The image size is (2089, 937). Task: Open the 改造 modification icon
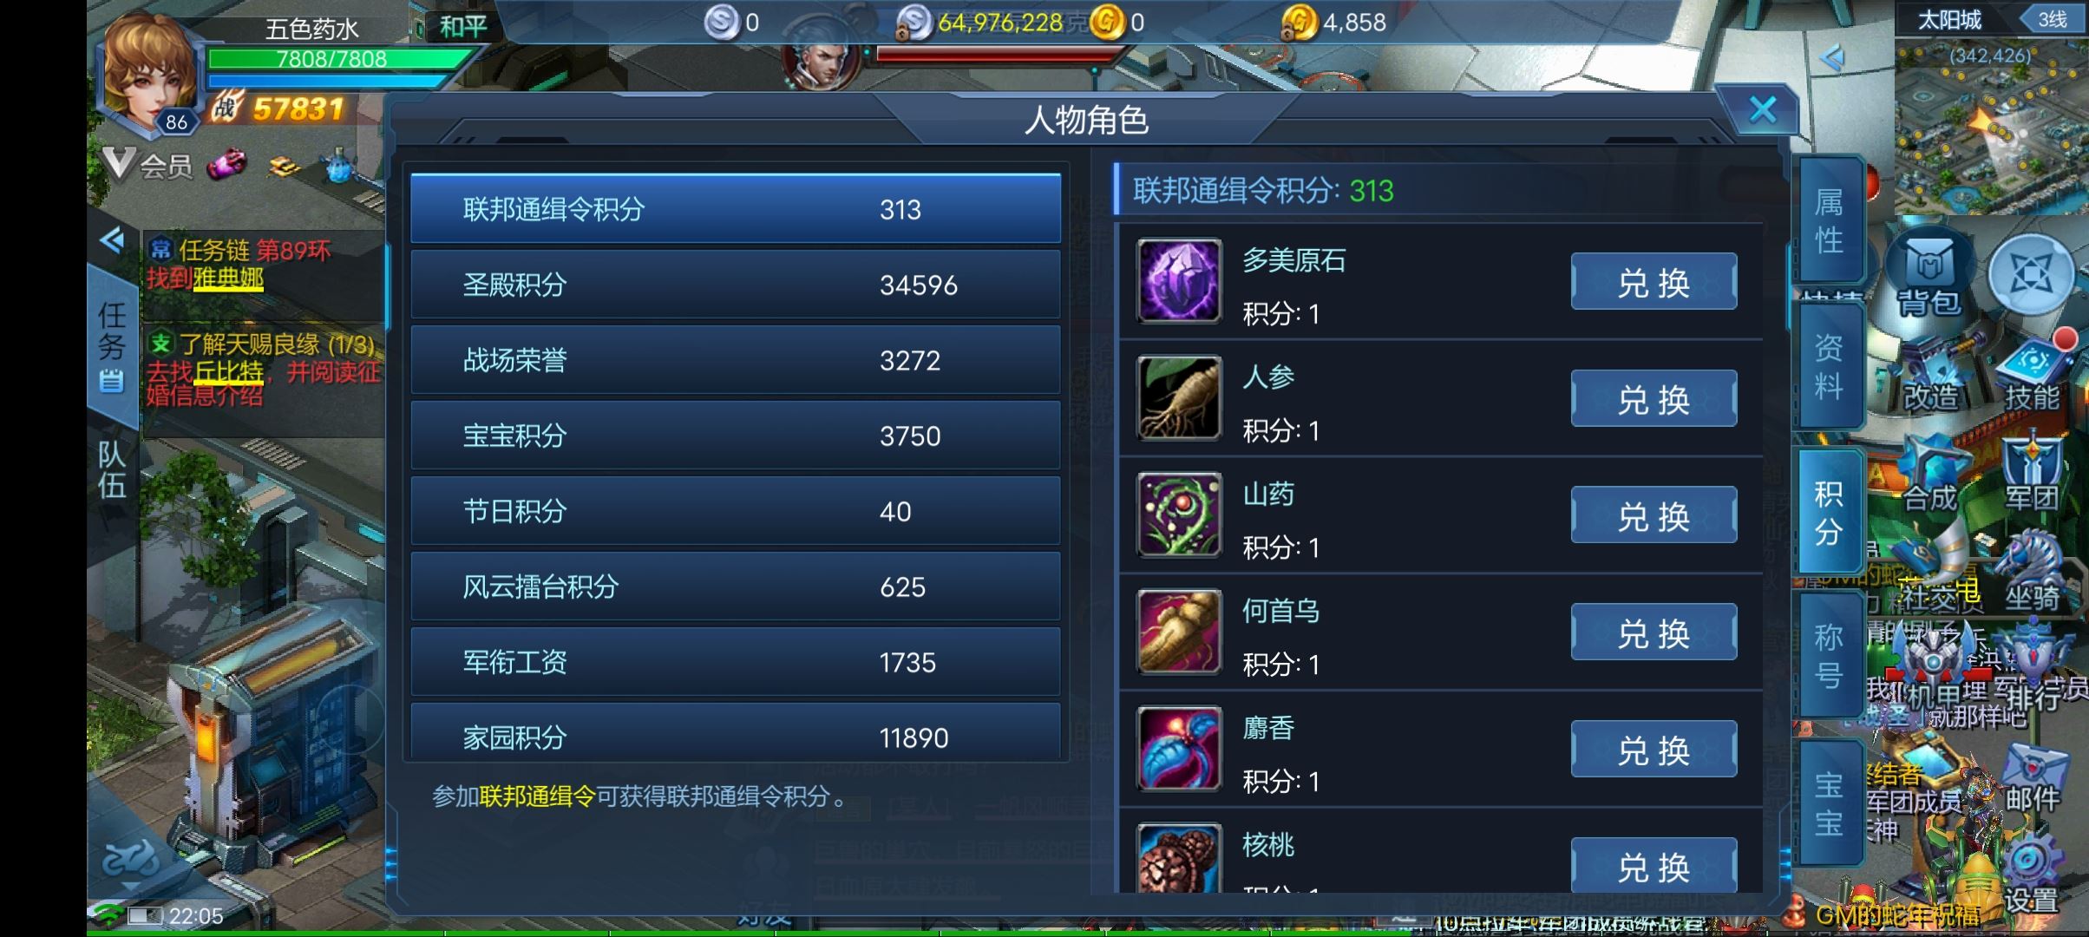coord(1931,375)
